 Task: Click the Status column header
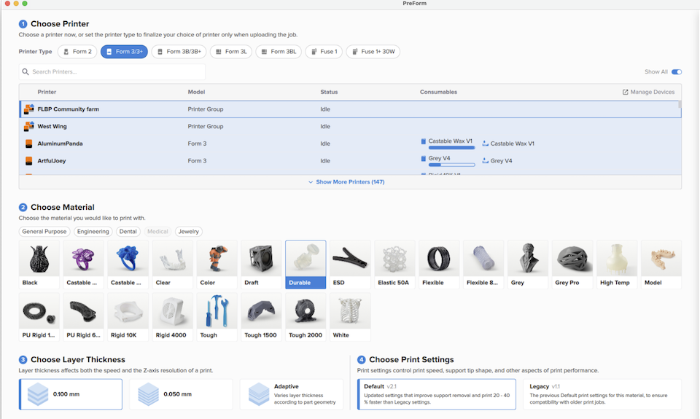pos(329,92)
